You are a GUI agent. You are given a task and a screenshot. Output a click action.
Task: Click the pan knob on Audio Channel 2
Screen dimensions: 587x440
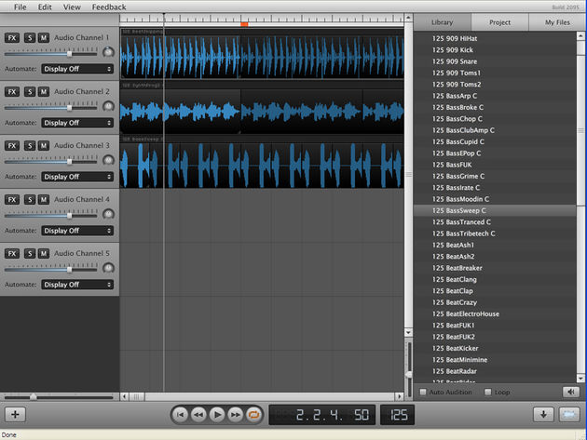(x=108, y=106)
